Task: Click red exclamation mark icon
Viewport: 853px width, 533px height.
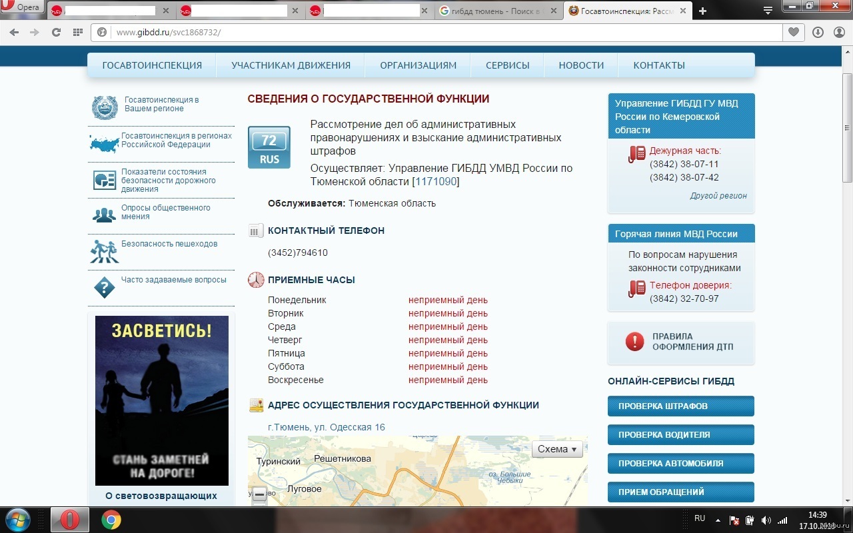Action: (635, 342)
